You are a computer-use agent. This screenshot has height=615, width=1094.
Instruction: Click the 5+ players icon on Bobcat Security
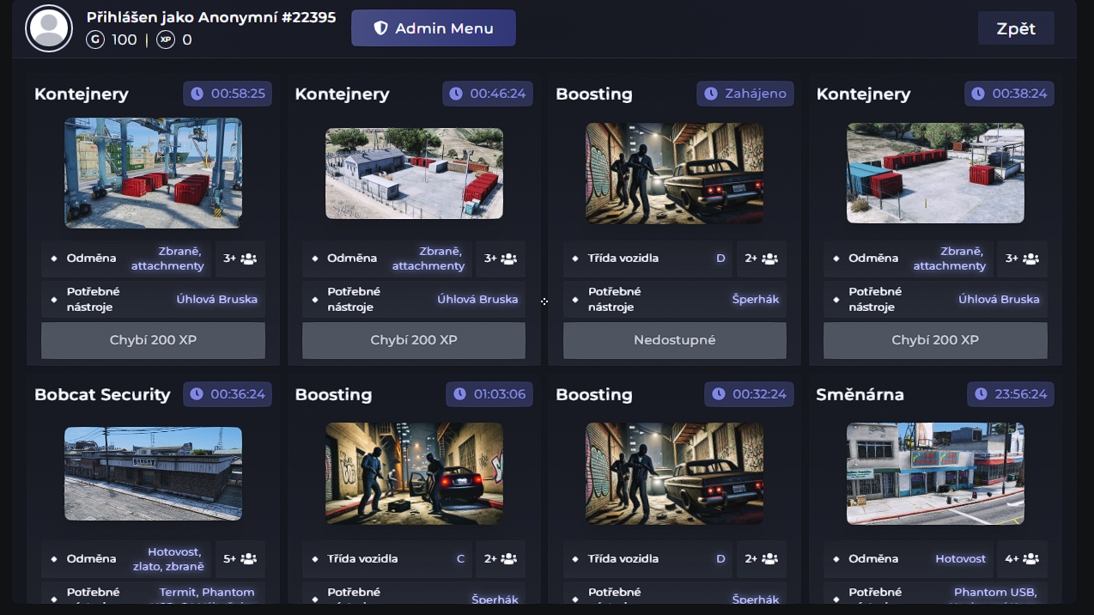[x=249, y=559]
